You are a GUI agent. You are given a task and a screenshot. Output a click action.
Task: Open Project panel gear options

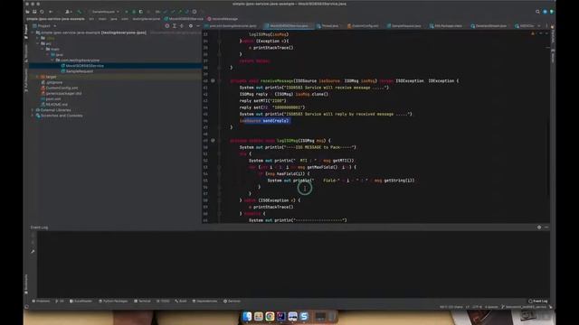pos(191,26)
